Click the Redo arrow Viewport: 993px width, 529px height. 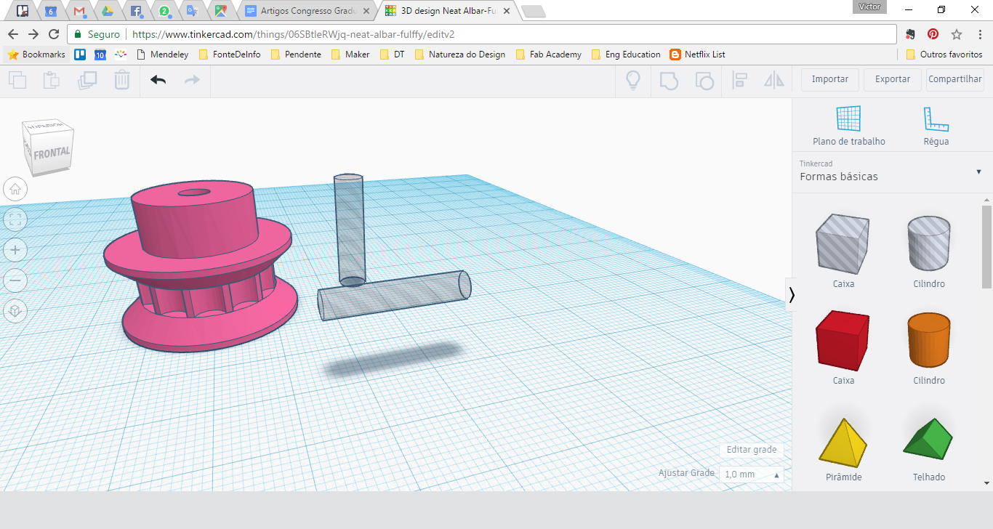192,80
